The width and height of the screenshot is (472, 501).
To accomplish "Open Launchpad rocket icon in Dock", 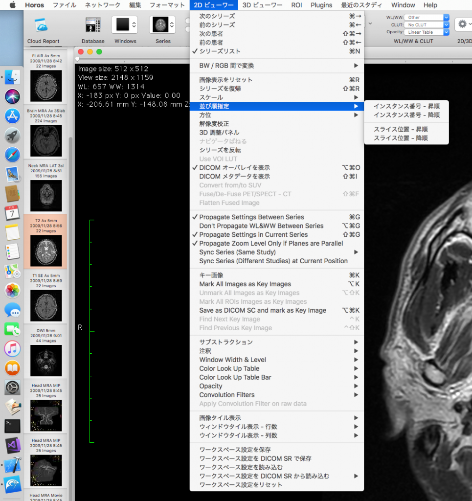I will click(x=12, y=136).
